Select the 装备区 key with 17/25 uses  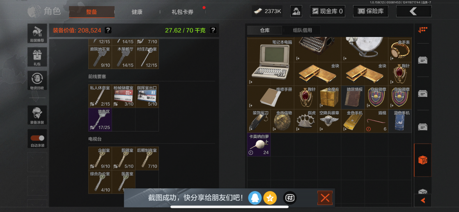click(x=100, y=120)
